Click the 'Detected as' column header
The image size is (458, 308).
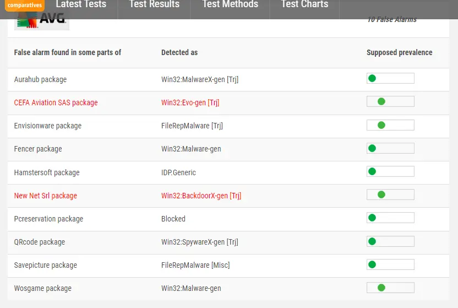click(x=179, y=52)
